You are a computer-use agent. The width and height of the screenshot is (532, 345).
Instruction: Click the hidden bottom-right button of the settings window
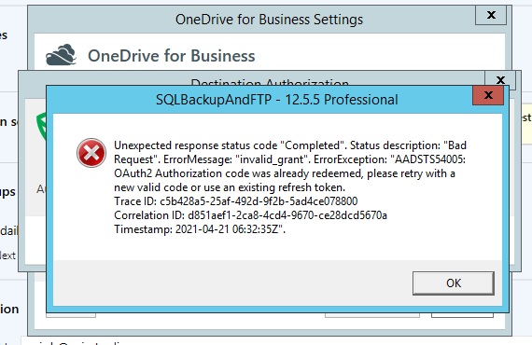462,315
